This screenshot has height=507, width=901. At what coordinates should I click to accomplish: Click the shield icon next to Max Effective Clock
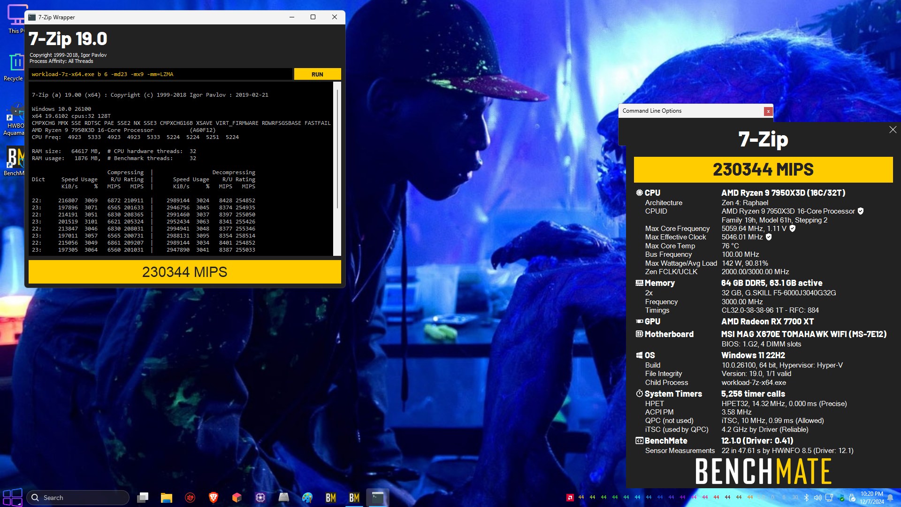769,237
